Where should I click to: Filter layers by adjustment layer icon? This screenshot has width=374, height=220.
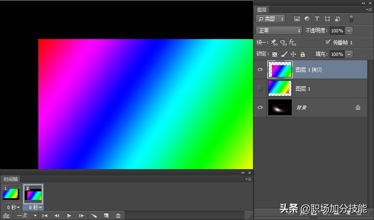[307, 19]
